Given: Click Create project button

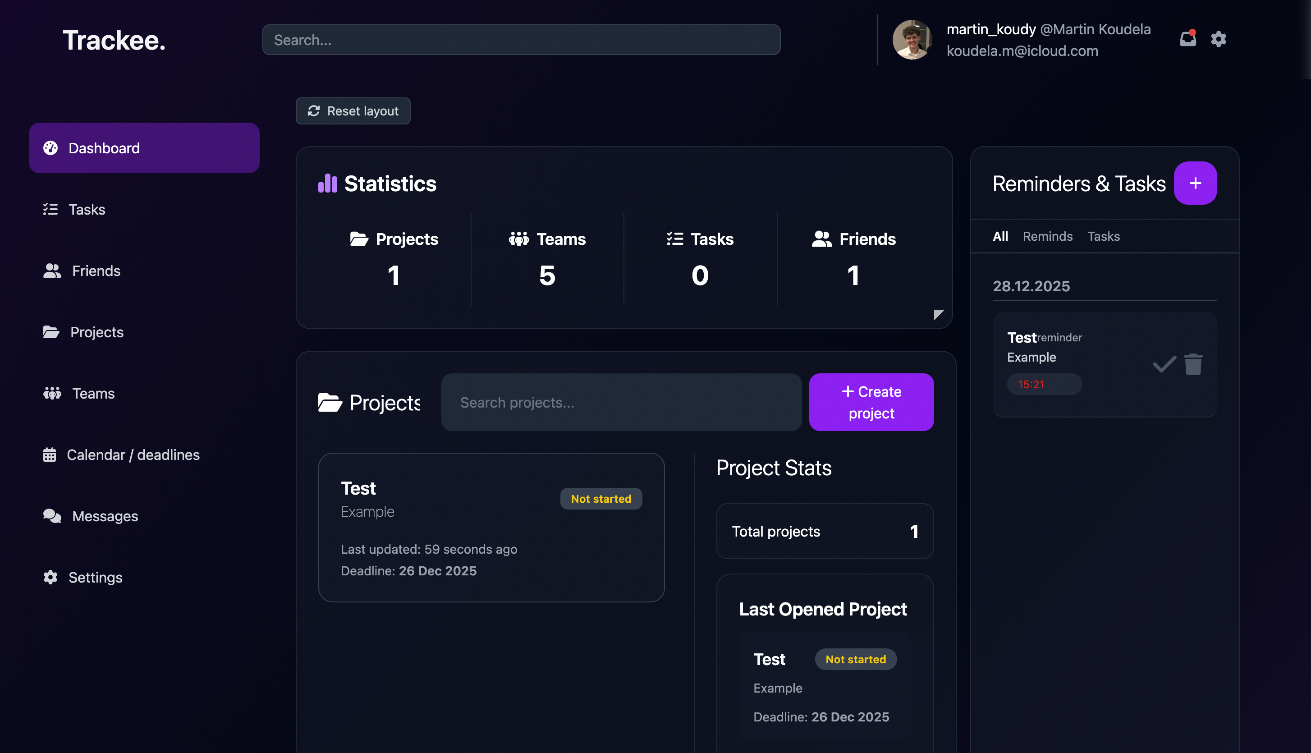Looking at the screenshot, I should pos(871,402).
